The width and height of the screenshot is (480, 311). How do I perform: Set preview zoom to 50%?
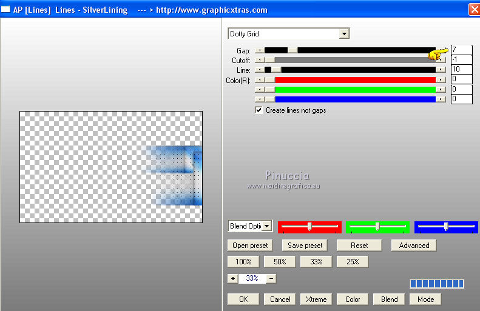[x=280, y=262]
